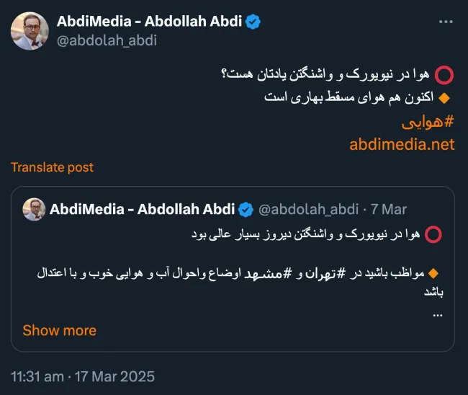Screen dimensions: 468x395
Task: Open the three-dot more options menu
Action: tap(446, 22)
